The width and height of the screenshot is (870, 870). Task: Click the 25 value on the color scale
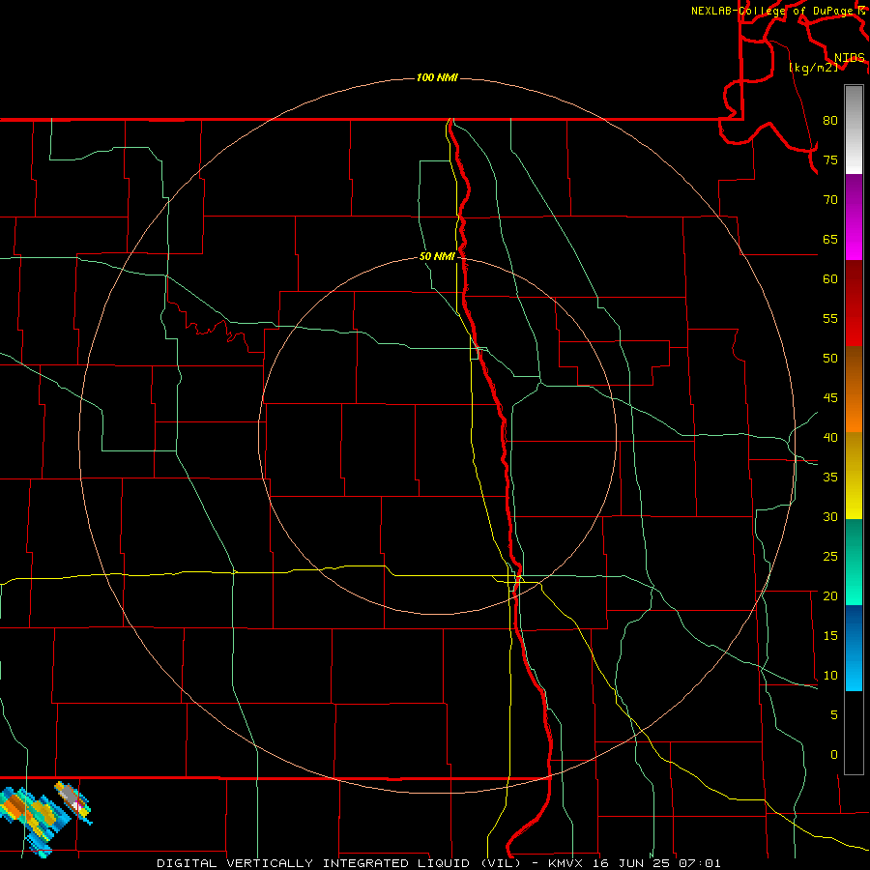(x=830, y=557)
